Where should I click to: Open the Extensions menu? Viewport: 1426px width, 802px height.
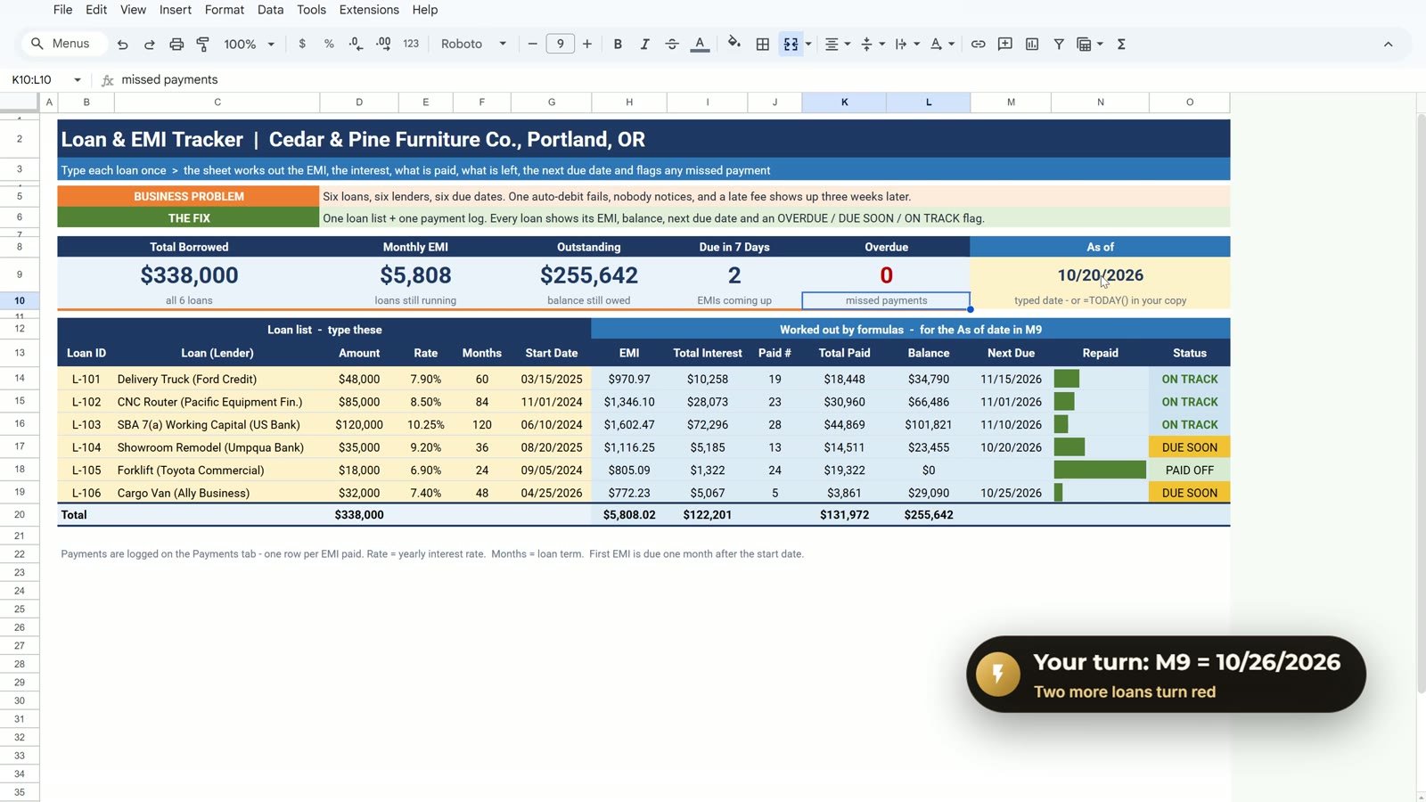[369, 10]
